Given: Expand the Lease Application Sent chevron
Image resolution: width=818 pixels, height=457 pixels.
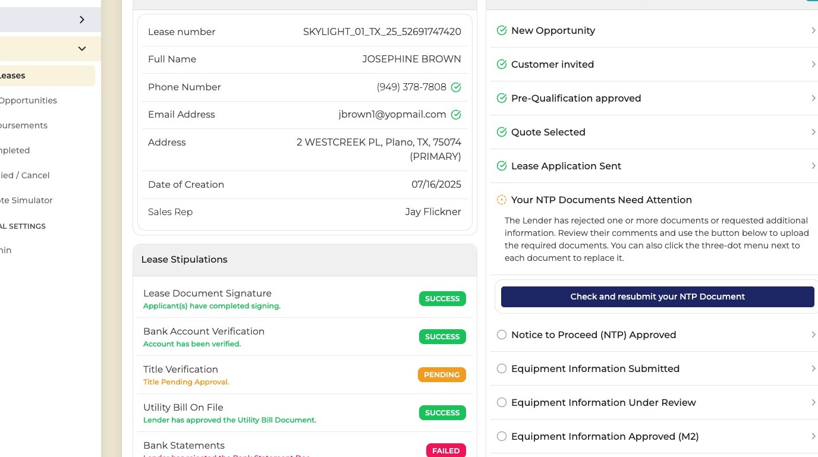Looking at the screenshot, I should 813,166.
